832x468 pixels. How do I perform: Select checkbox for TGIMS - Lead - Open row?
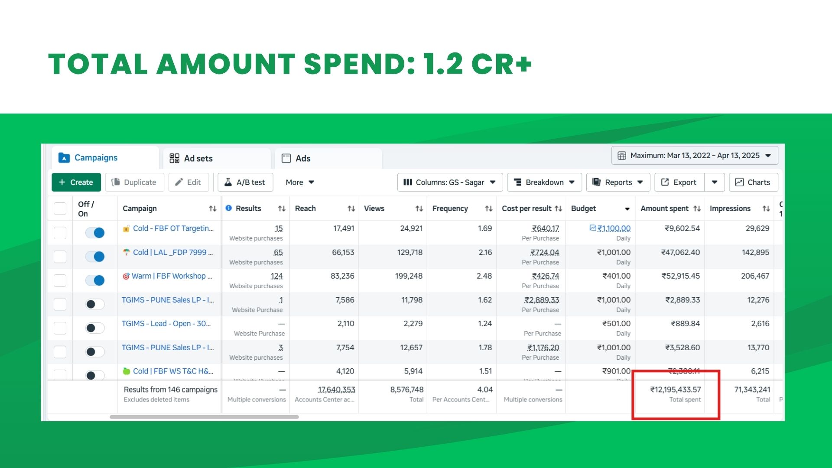pos(60,328)
